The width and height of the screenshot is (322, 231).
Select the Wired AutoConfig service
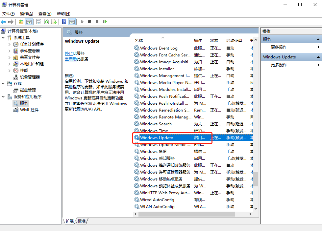(157, 200)
